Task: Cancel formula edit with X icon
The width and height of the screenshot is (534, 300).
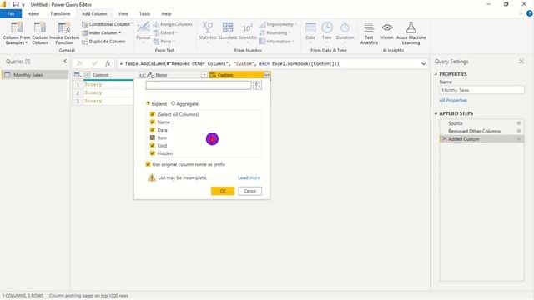Action: coord(80,63)
